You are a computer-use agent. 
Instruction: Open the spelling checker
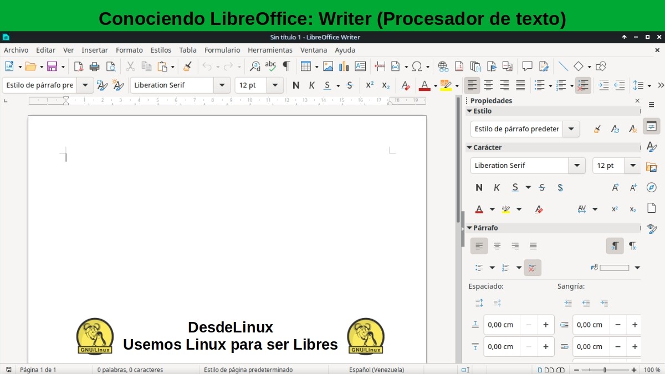pos(270,66)
